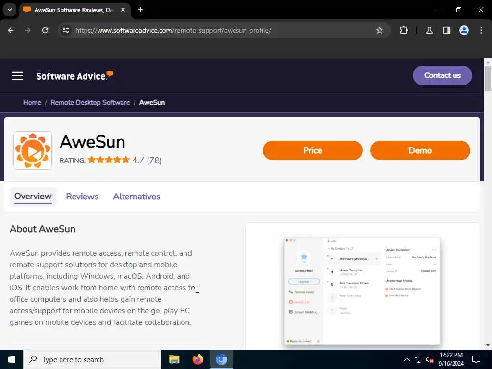Expand the tab search dropdown arrow

10,10
